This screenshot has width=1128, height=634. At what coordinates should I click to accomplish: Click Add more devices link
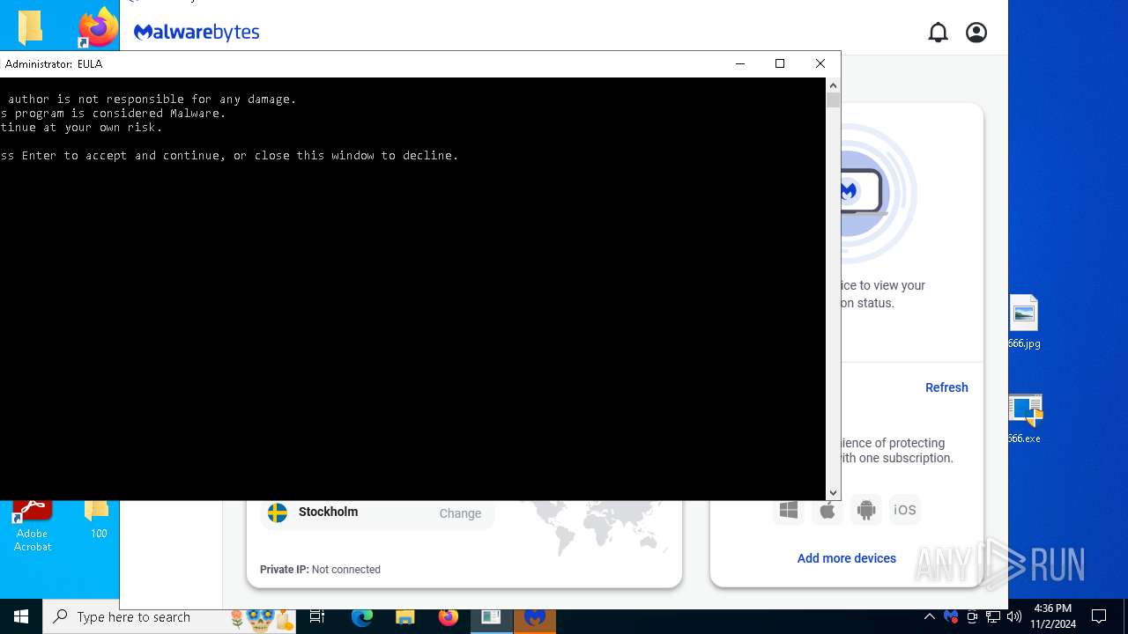click(846, 558)
